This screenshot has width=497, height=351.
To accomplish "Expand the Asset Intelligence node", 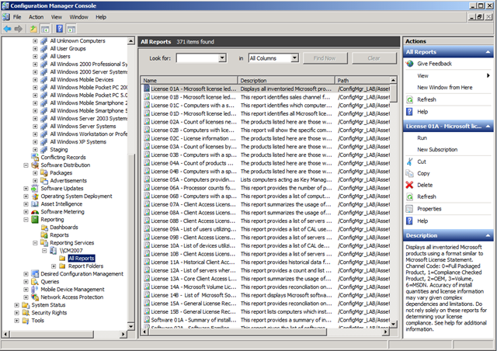I will click(26, 204).
